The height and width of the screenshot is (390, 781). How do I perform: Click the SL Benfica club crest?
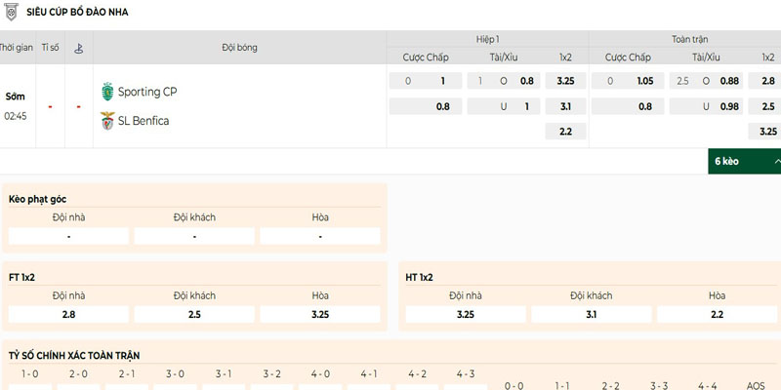(x=107, y=120)
